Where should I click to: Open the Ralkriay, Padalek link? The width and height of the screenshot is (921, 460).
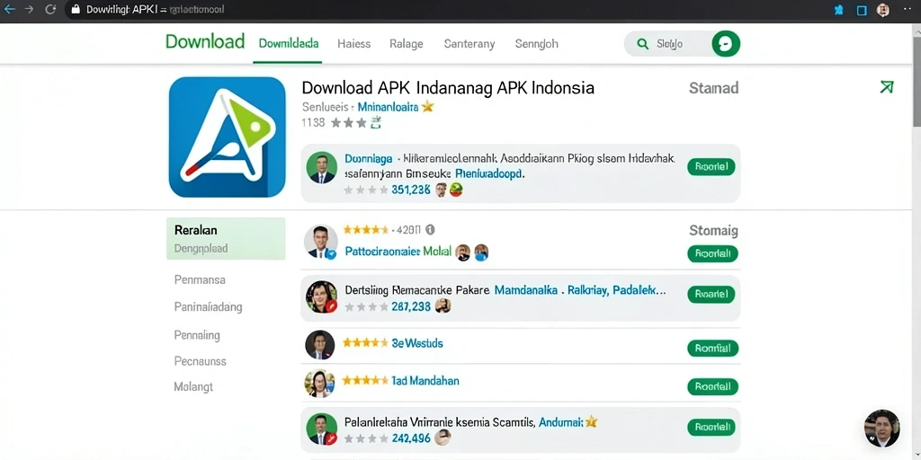617,290
